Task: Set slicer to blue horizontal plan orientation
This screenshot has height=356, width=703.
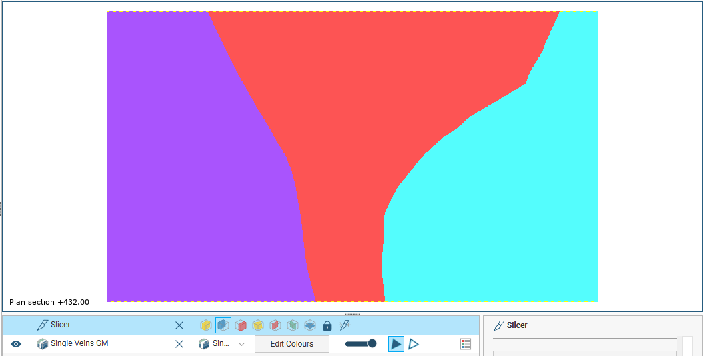Action: click(x=310, y=325)
